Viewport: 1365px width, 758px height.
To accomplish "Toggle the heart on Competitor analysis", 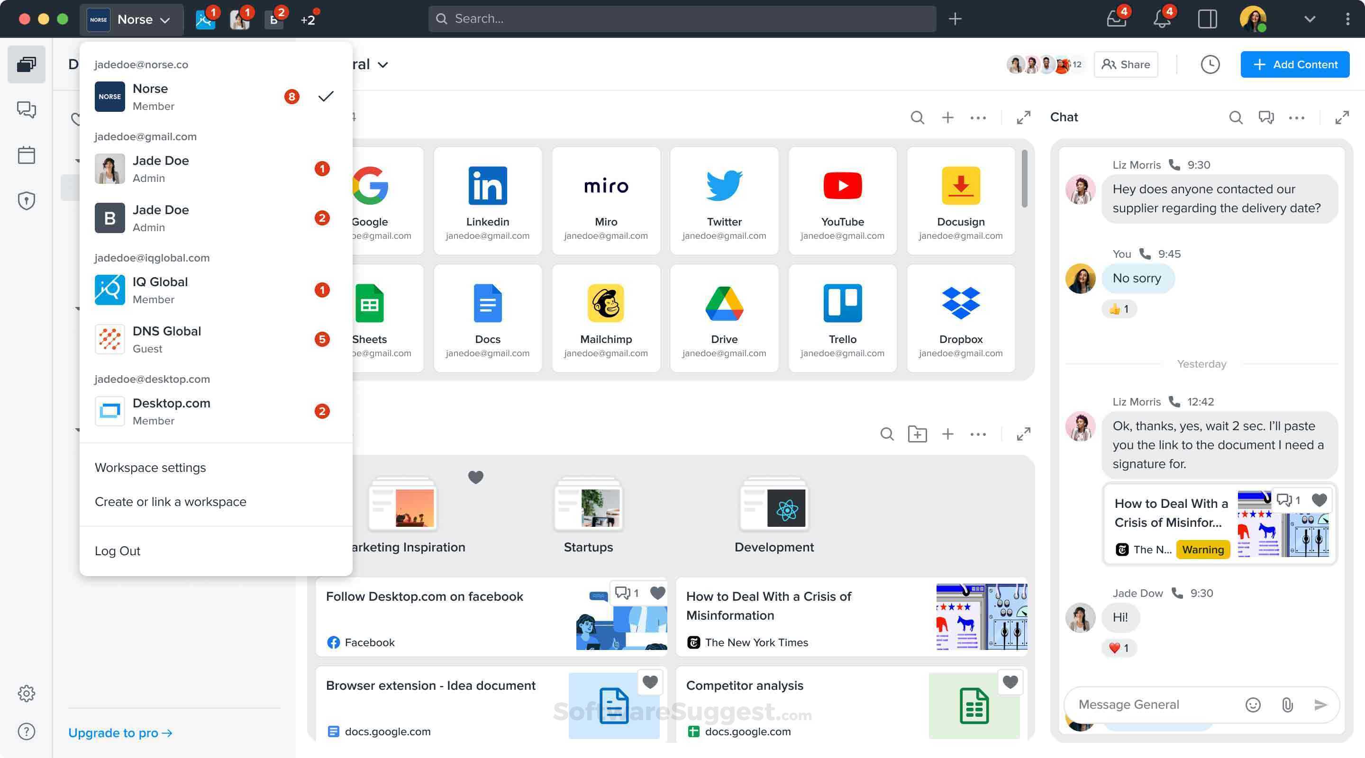I will [1010, 682].
